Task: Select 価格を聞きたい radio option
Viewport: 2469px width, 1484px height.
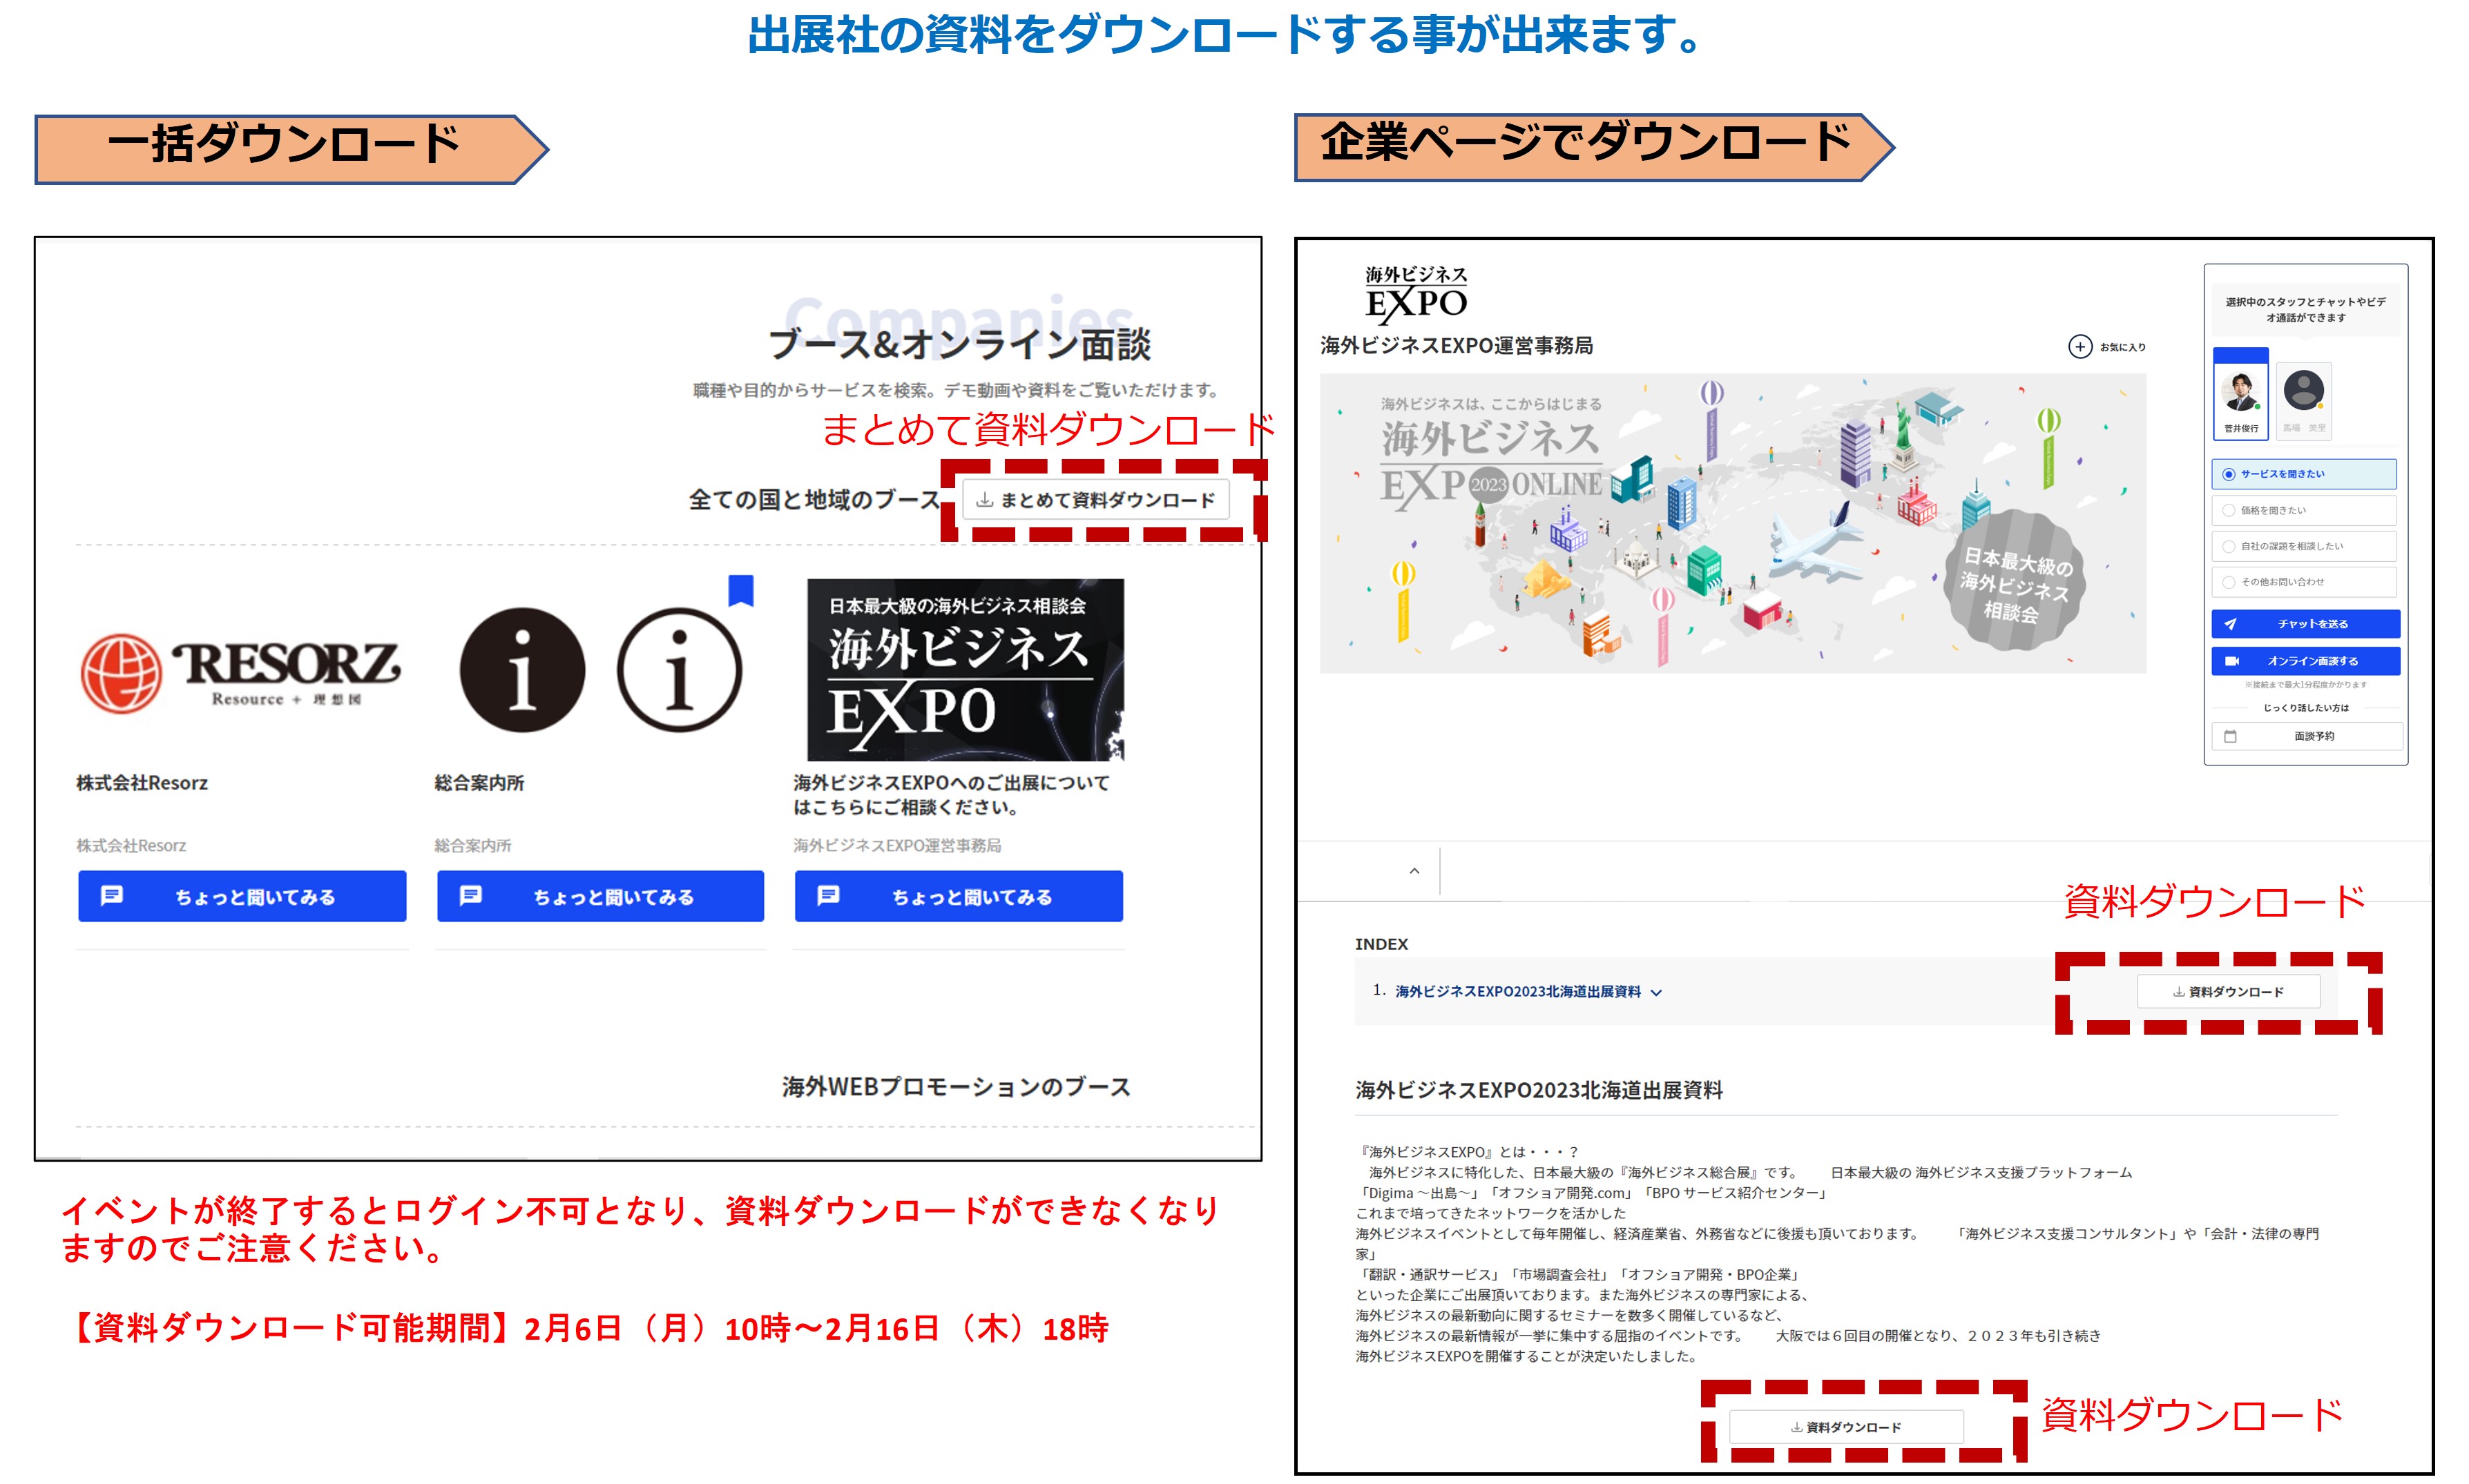Action: pyautogui.click(x=2304, y=510)
